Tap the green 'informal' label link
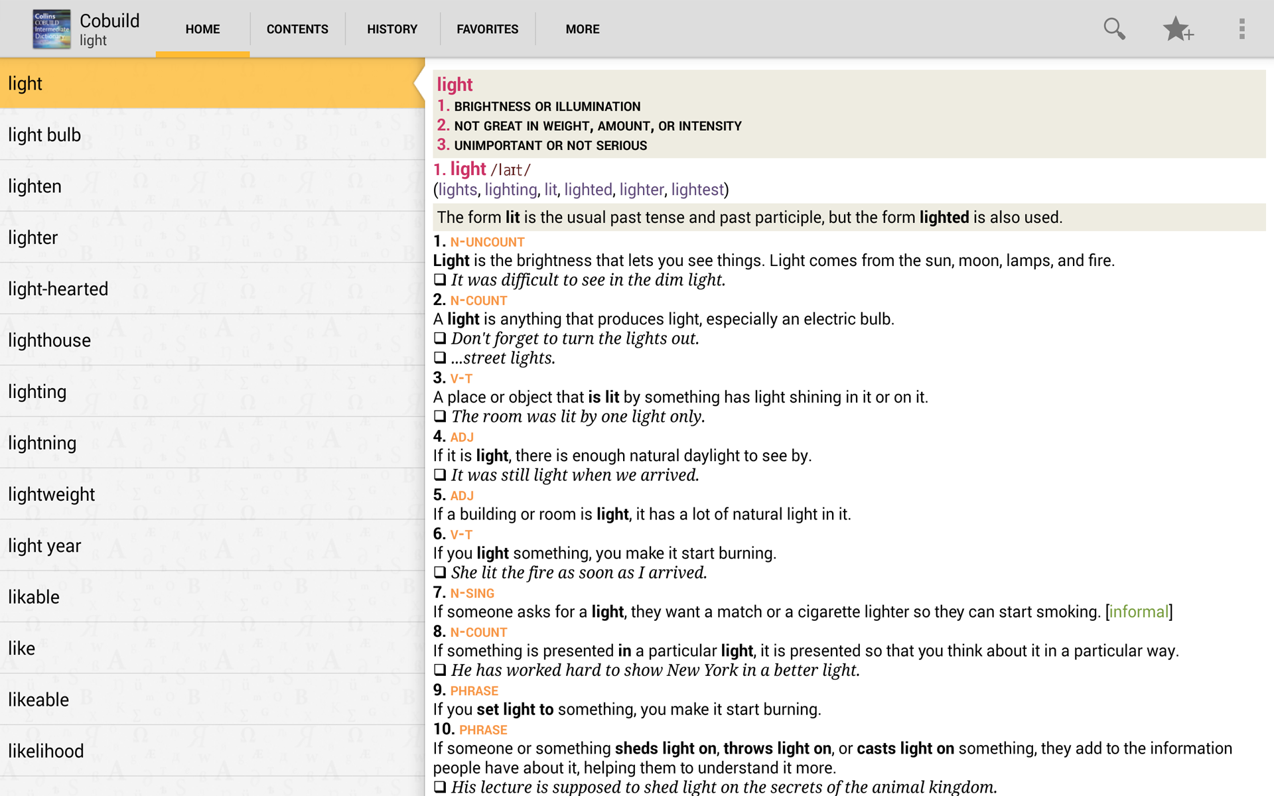The image size is (1274, 796). pos(1139,612)
